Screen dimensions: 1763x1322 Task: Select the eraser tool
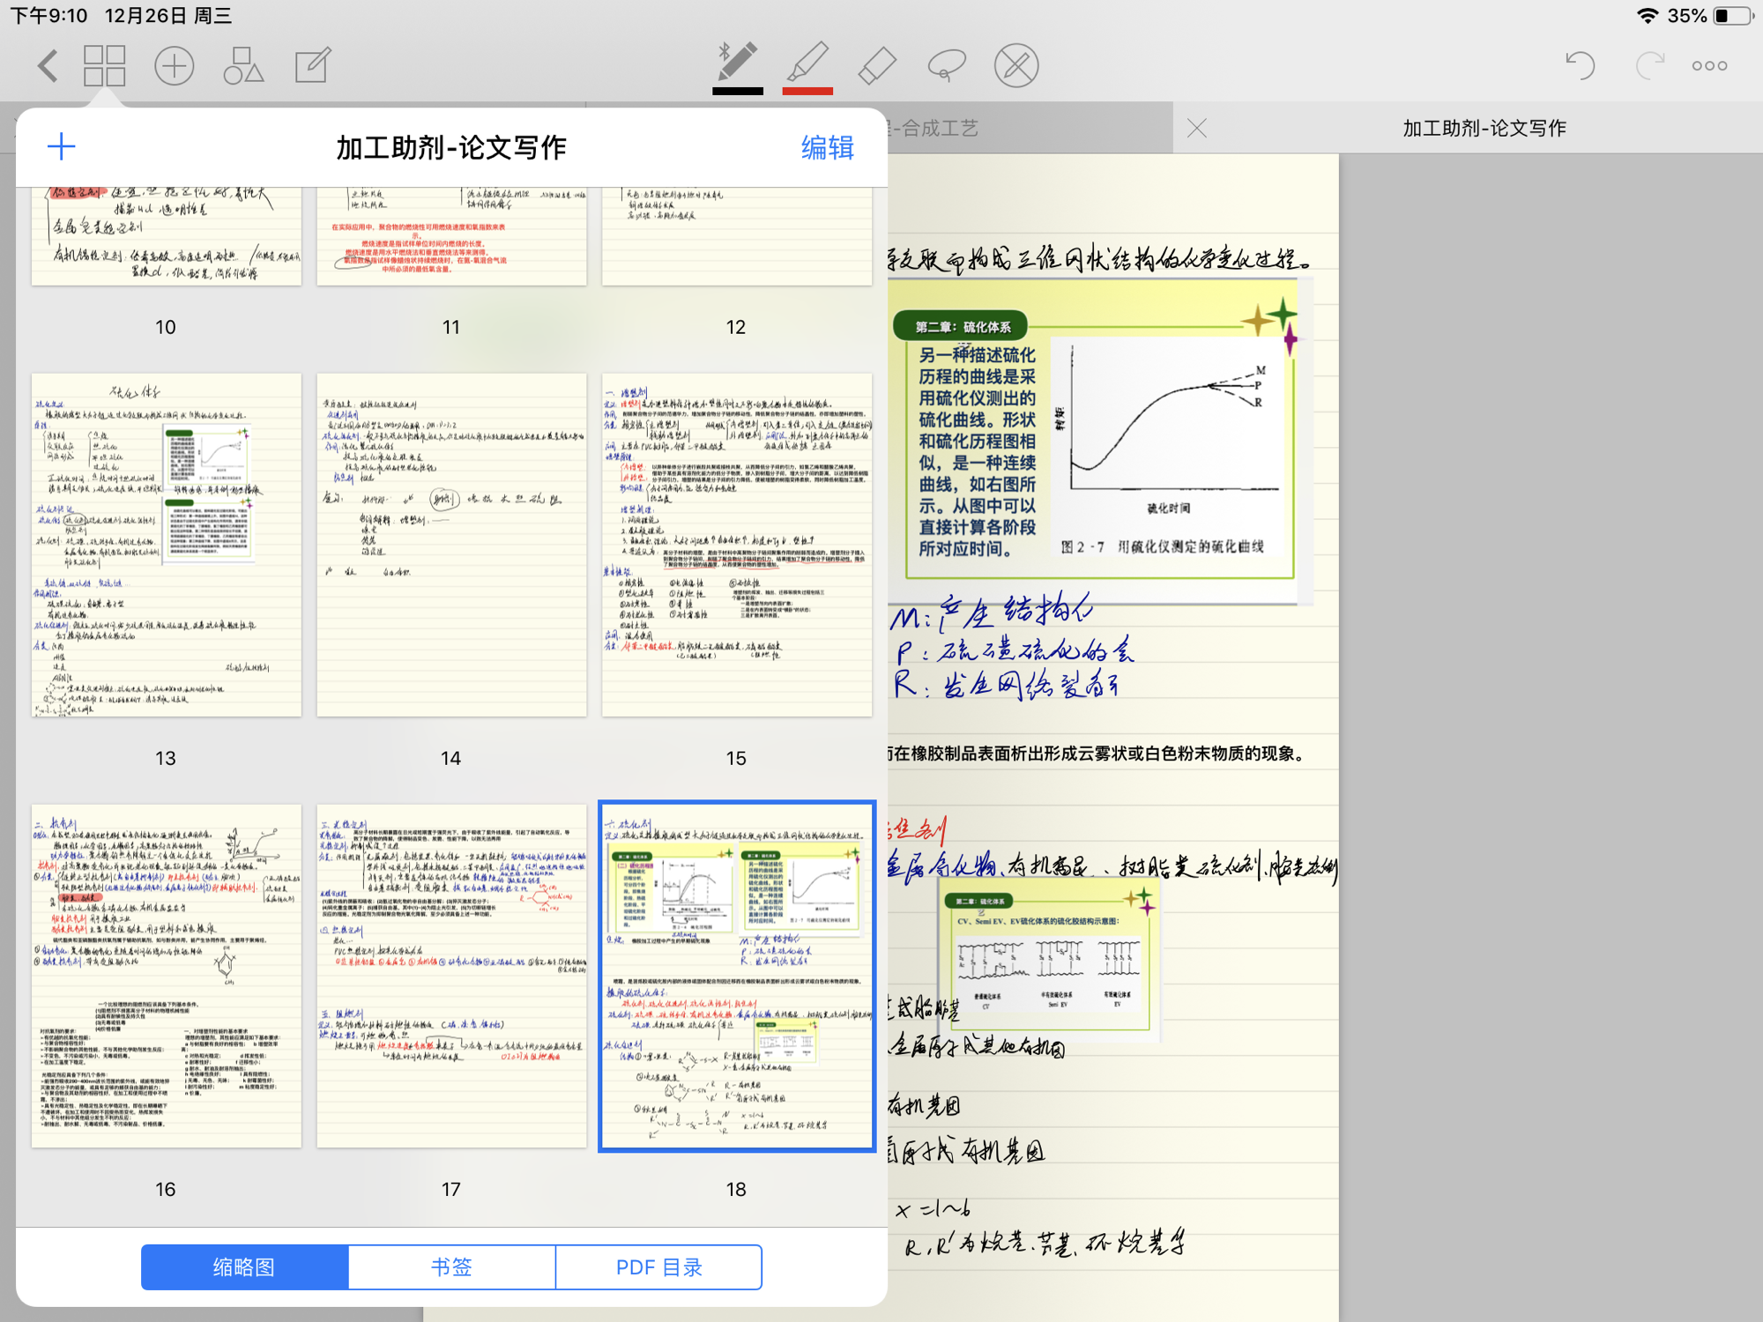pos(877,66)
